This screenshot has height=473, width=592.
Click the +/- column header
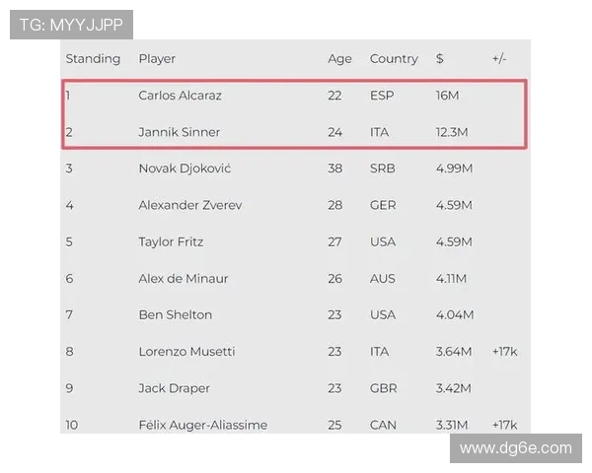[x=498, y=59]
